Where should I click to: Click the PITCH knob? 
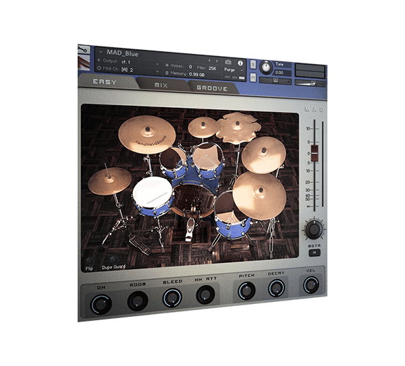246,291
